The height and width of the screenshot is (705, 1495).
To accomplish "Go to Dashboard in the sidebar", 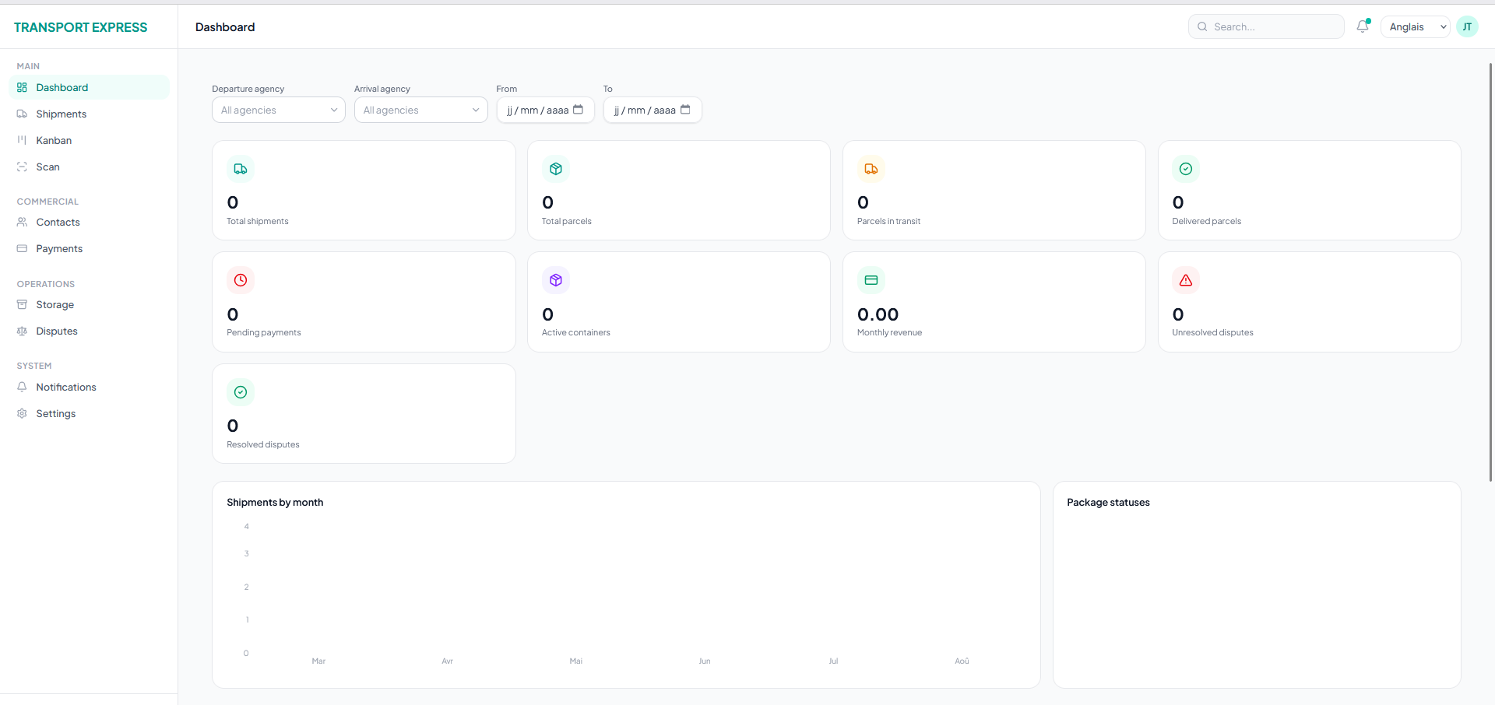I will point(89,87).
